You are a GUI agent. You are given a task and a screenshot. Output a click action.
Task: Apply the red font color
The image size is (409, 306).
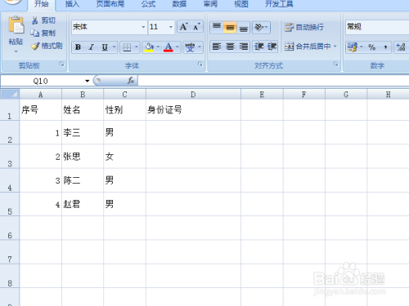coord(169,47)
